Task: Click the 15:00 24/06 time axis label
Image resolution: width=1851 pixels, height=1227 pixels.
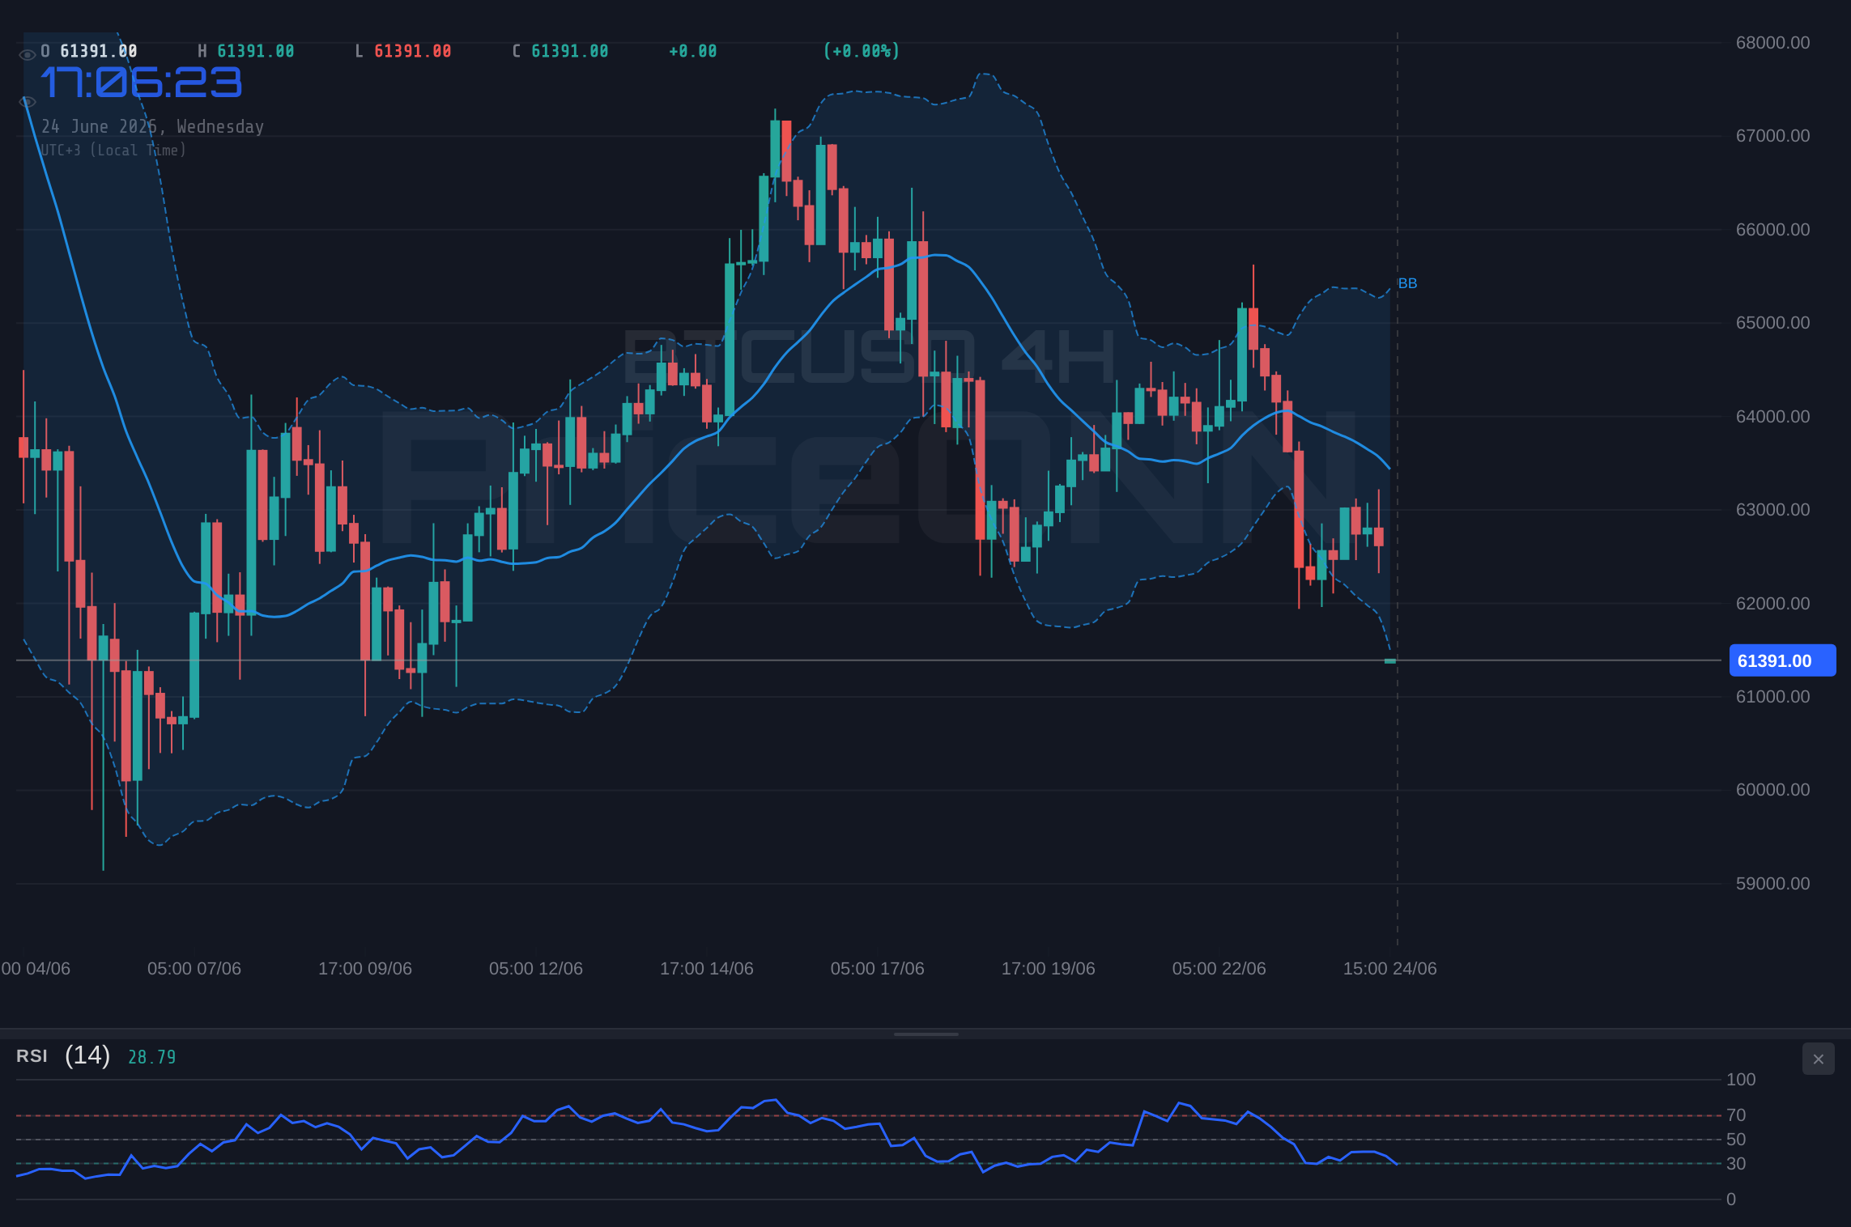Action: (1390, 969)
